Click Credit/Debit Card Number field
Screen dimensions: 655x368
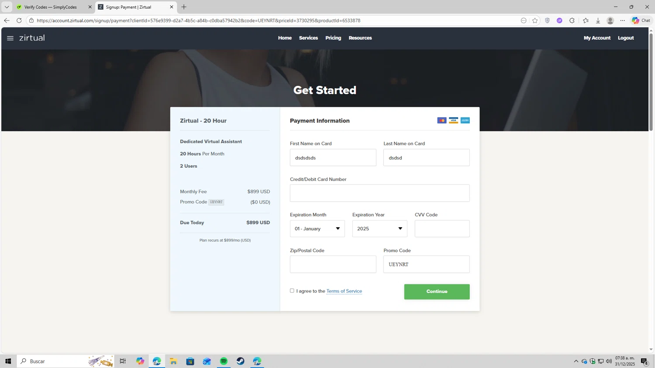tap(379, 193)
